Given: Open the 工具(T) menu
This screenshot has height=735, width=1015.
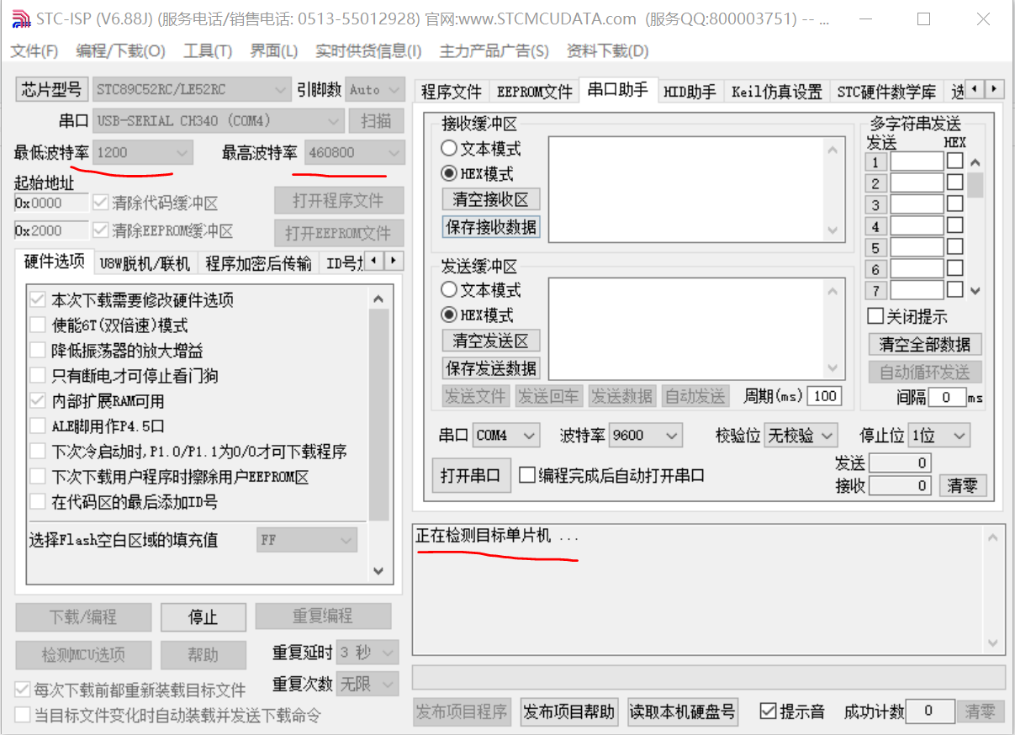Looking at the screenshot, I should pyautogui.click(x=208, y=51).
